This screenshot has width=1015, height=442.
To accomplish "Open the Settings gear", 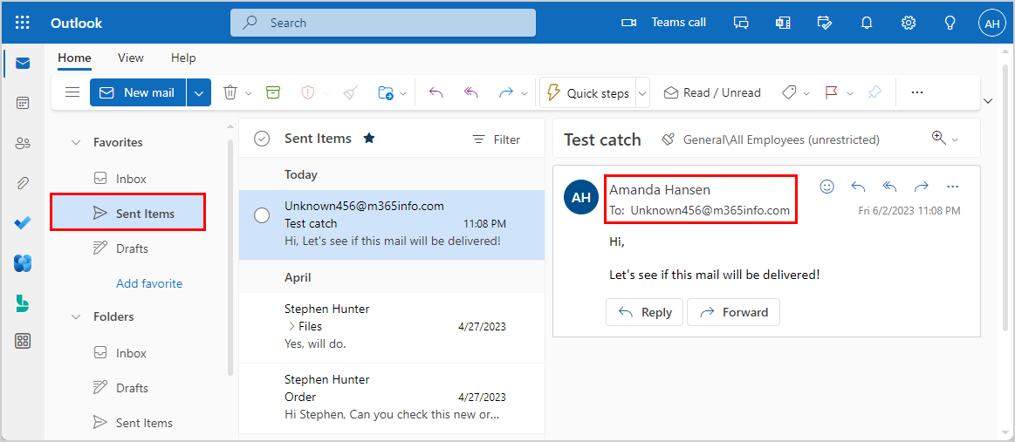I will (x=909, y=23).
